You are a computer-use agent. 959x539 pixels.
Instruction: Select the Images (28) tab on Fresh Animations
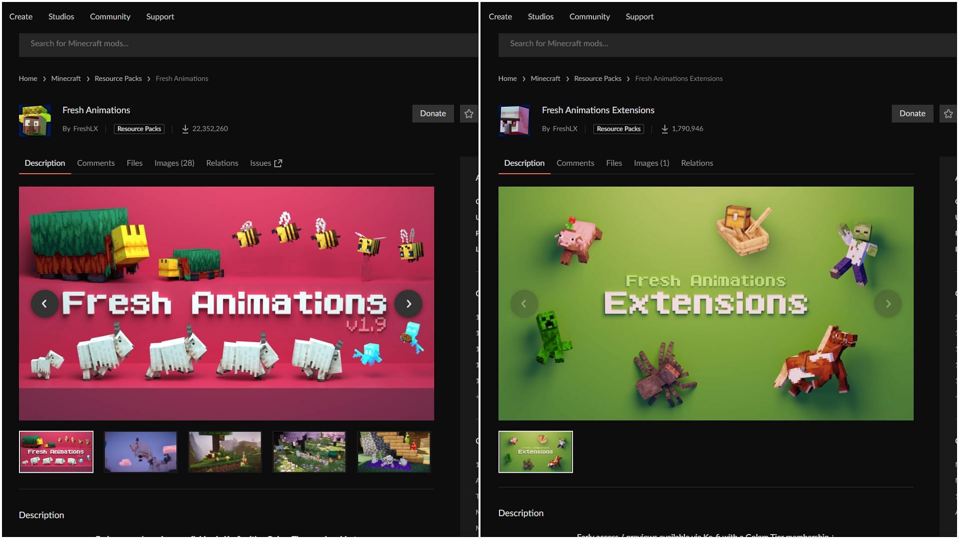click(x=174, y=163)
